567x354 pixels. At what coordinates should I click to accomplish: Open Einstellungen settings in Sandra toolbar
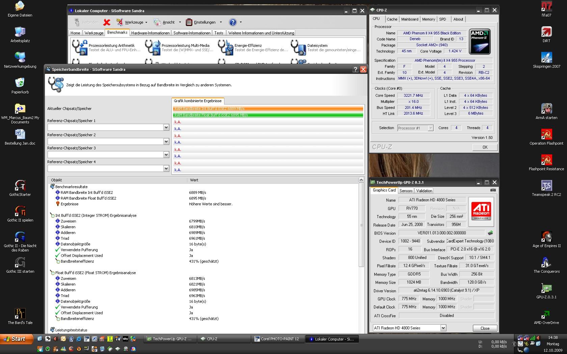204,22
